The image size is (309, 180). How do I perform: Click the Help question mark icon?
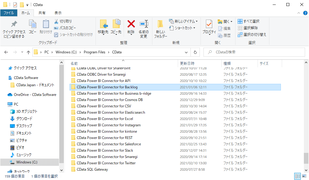(x=305, y=13)
